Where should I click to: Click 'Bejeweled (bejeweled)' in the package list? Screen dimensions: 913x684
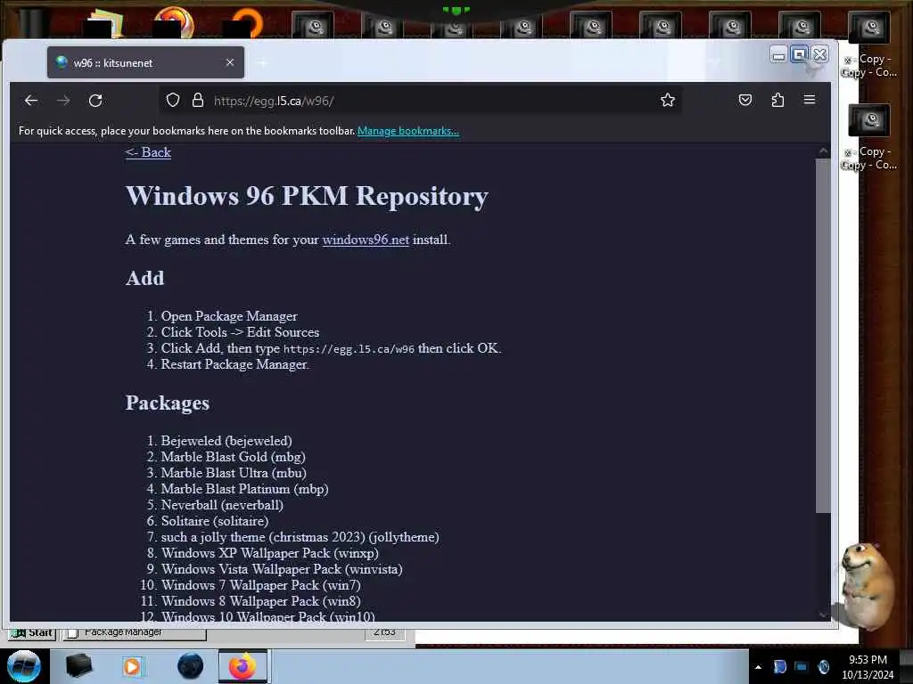click(x=226, y=441)
